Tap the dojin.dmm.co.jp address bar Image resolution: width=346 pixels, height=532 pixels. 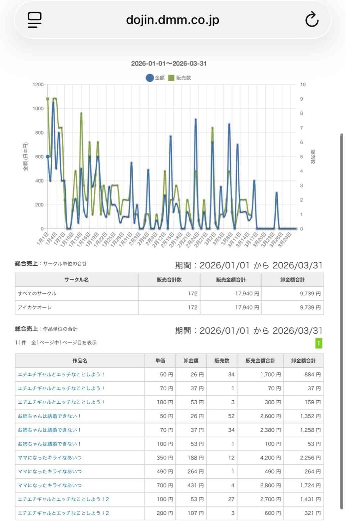[172, 20]
